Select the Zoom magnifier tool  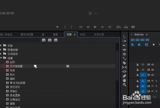pyautogui.click(x=125, y=85)
